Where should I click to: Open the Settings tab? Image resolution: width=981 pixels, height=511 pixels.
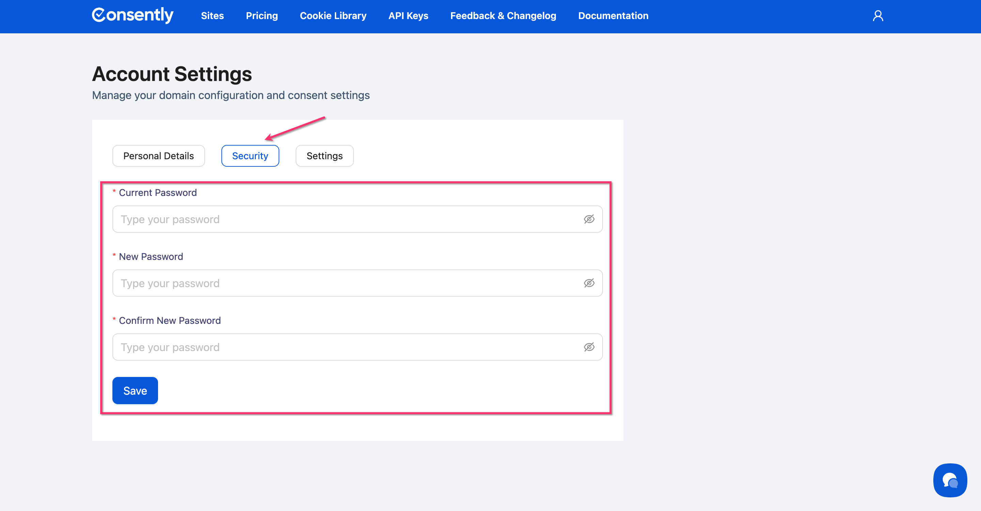pos(325,156)
